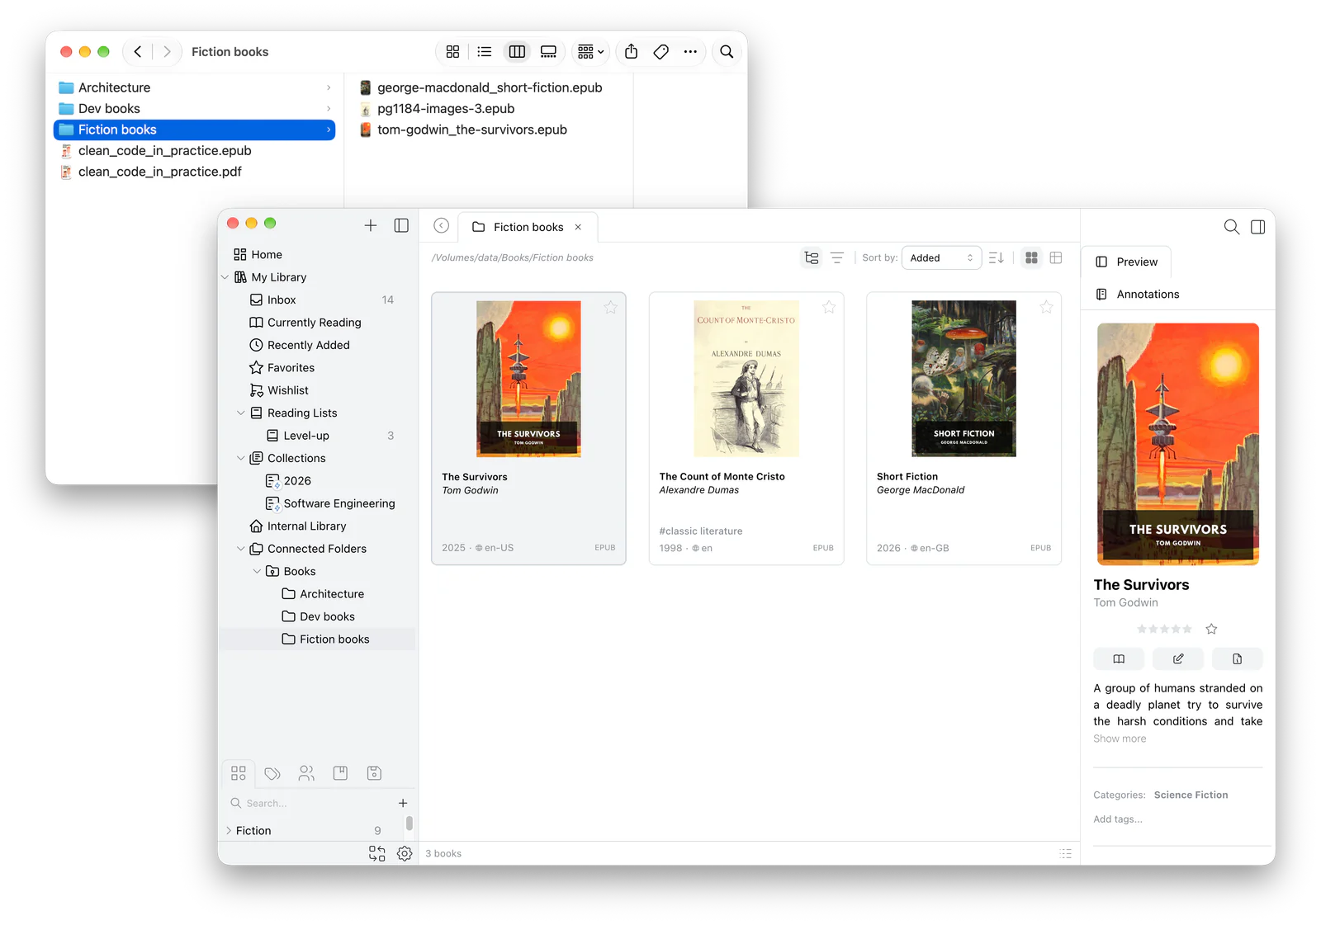1321x925 pixels.
Task: Collapse the Connected Folders section
Action: 241,549
